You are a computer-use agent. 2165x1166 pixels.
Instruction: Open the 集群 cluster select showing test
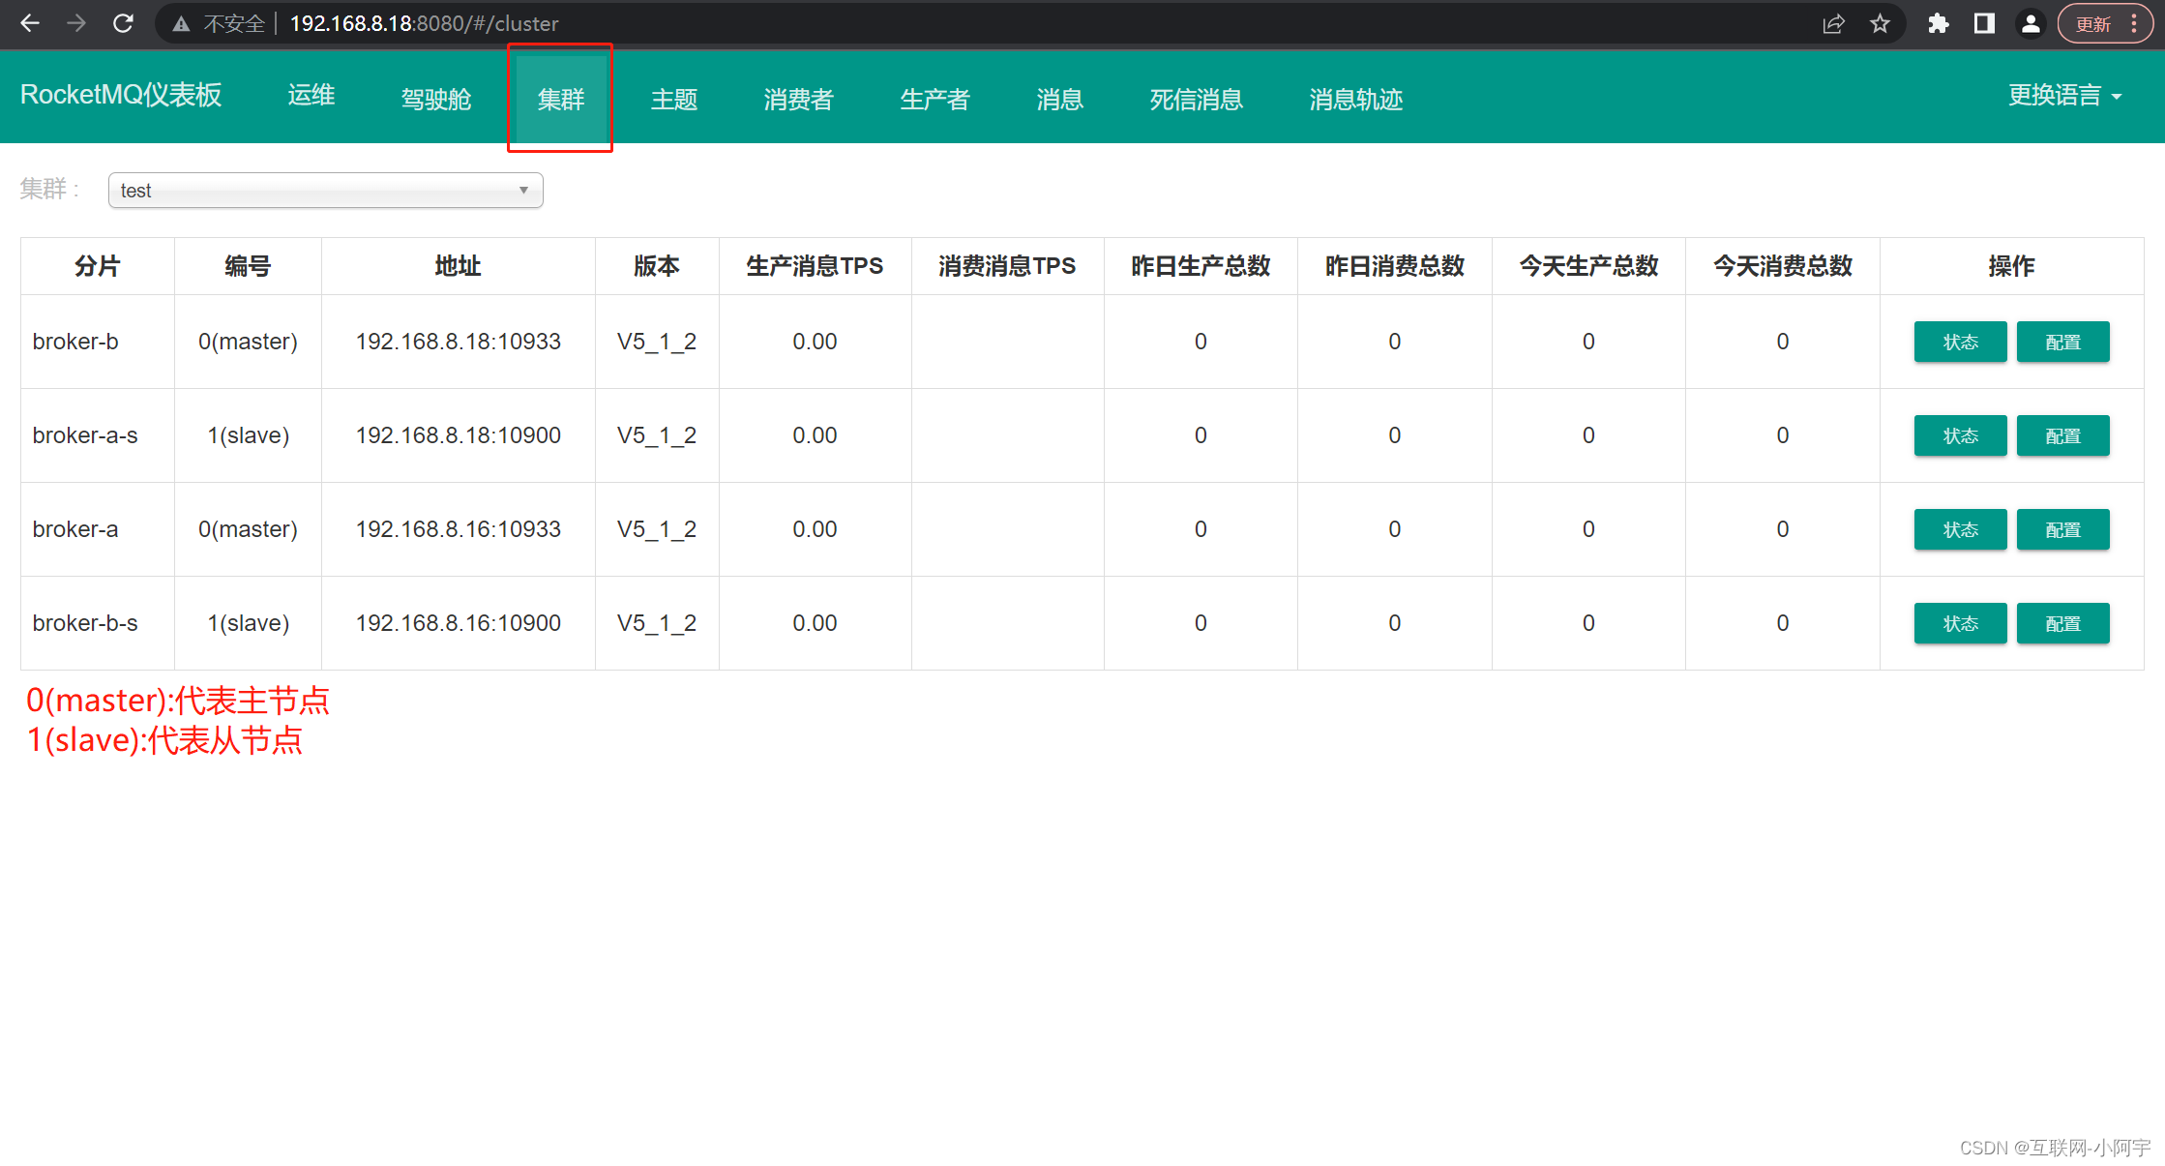[325, 191]
